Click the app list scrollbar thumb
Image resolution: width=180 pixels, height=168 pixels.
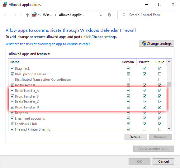click(x=169, y=84)
